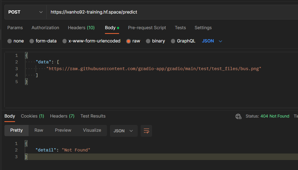The width and height of the screenshot is (298, 170).
Task: View the Test Results tab
Action: tap(93, 116)
